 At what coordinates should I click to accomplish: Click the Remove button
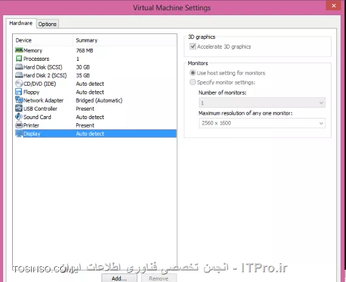tap(158, 278)
